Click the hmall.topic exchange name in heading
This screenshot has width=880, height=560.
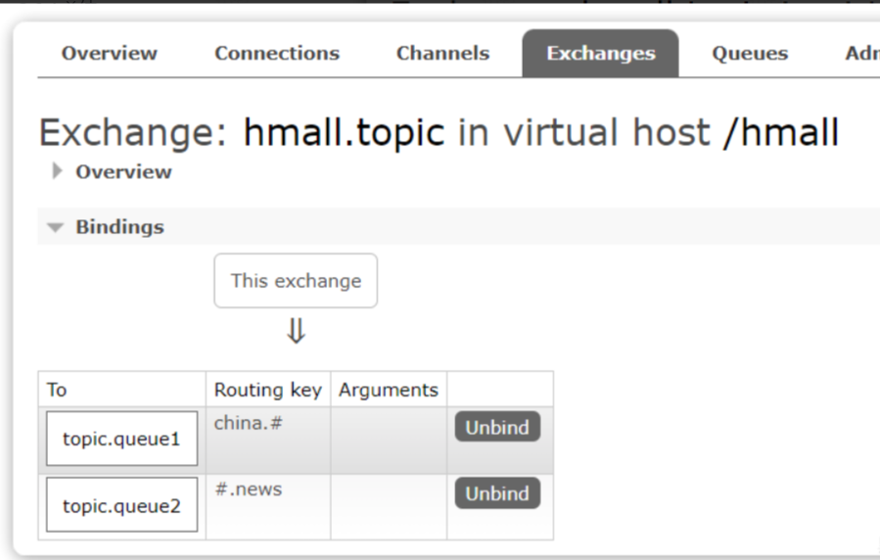tap(344, 133)
